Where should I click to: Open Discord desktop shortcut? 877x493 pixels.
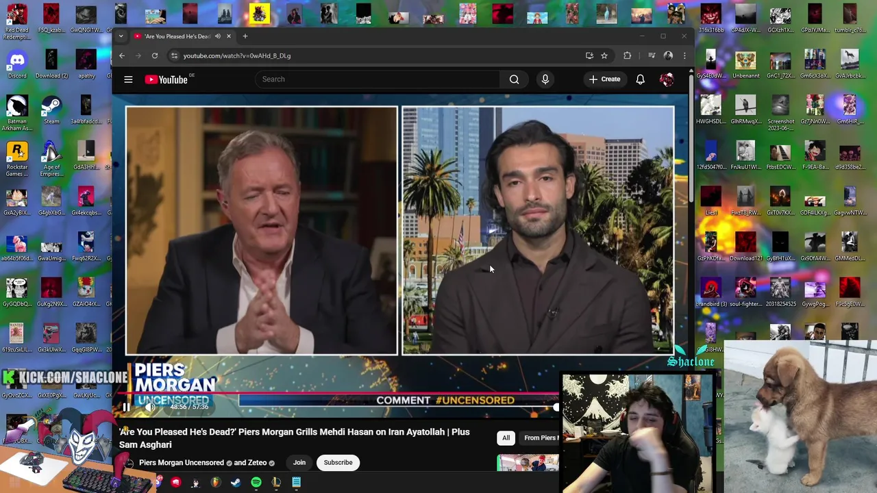pos(17,65)
